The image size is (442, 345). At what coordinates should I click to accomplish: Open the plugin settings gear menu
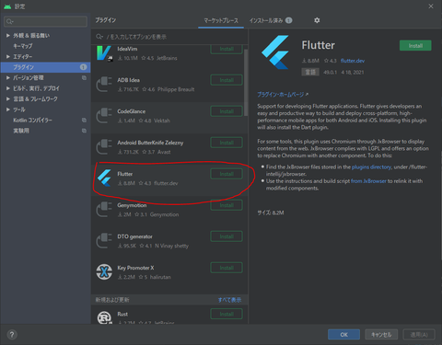click(x=317, y=20)
